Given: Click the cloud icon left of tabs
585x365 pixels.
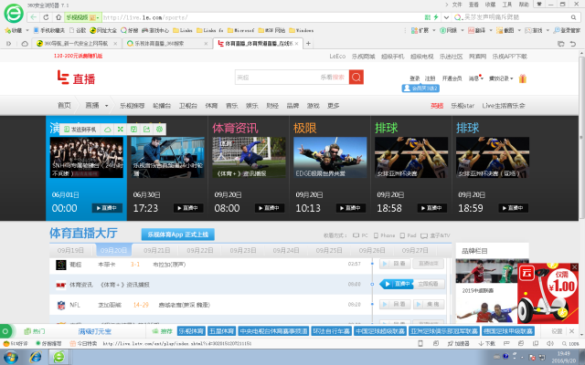Looking at the screenshot, I should [25, 44].
